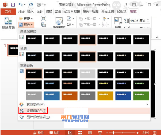The height and width of the screenshot is (136, 161).
Task: Open 图片颜色选项(C)... menu item
Action: (x=84, y=117)
